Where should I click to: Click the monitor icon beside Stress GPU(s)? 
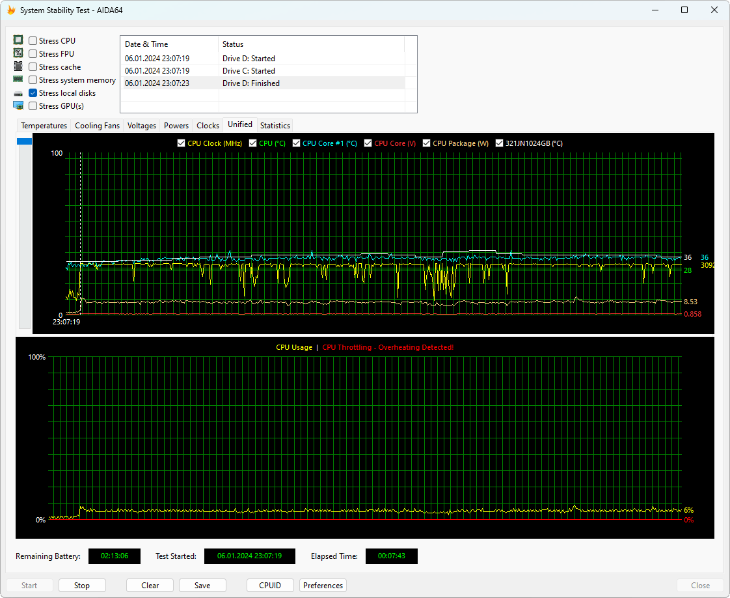point(18,106)
